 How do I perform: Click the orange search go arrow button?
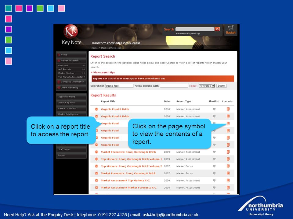pos(217,29)
